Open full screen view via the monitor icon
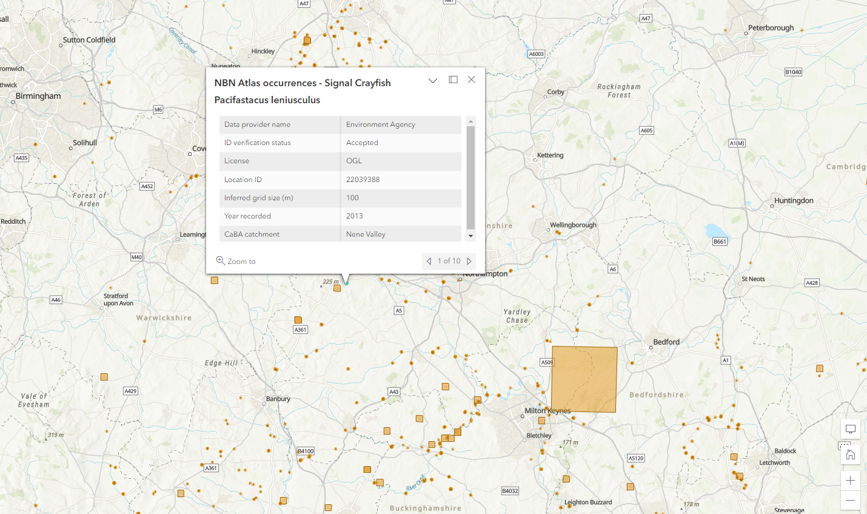This screenshot has height=514, width=867. (850, 428)
